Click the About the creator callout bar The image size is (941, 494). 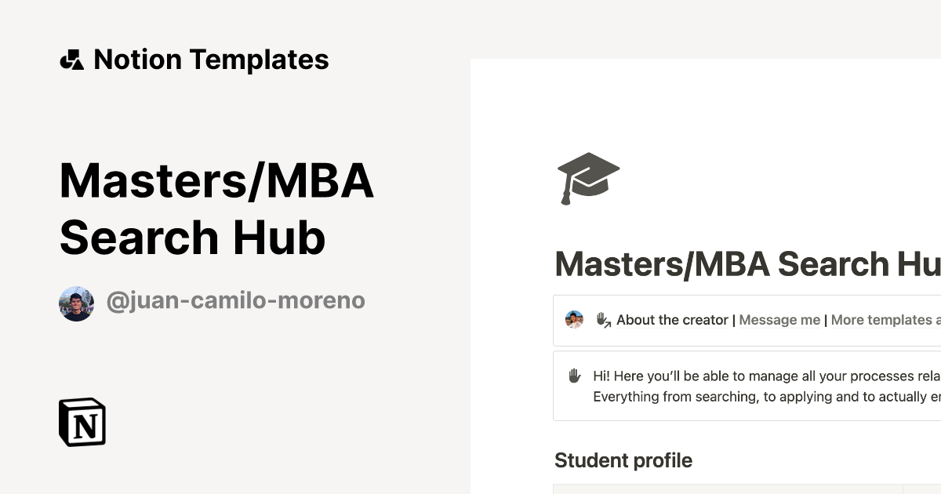(x=745, y=320)
